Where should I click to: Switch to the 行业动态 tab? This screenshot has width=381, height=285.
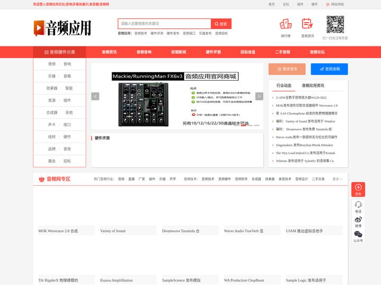(x=284, y=85)
